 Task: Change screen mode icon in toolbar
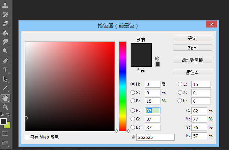(5, 143)
